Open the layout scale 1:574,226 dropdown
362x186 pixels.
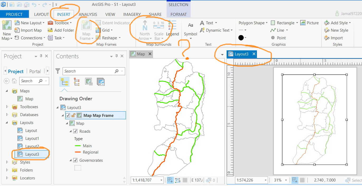click(x=266, y=180)
